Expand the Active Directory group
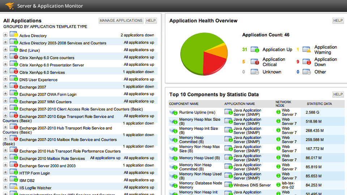The height and width of the screenshot is (195, 347). point(5,35)
